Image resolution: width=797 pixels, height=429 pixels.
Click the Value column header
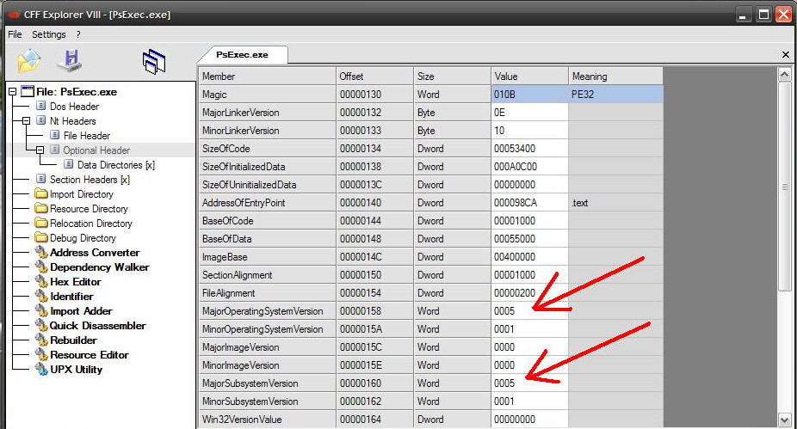[529, 77]
